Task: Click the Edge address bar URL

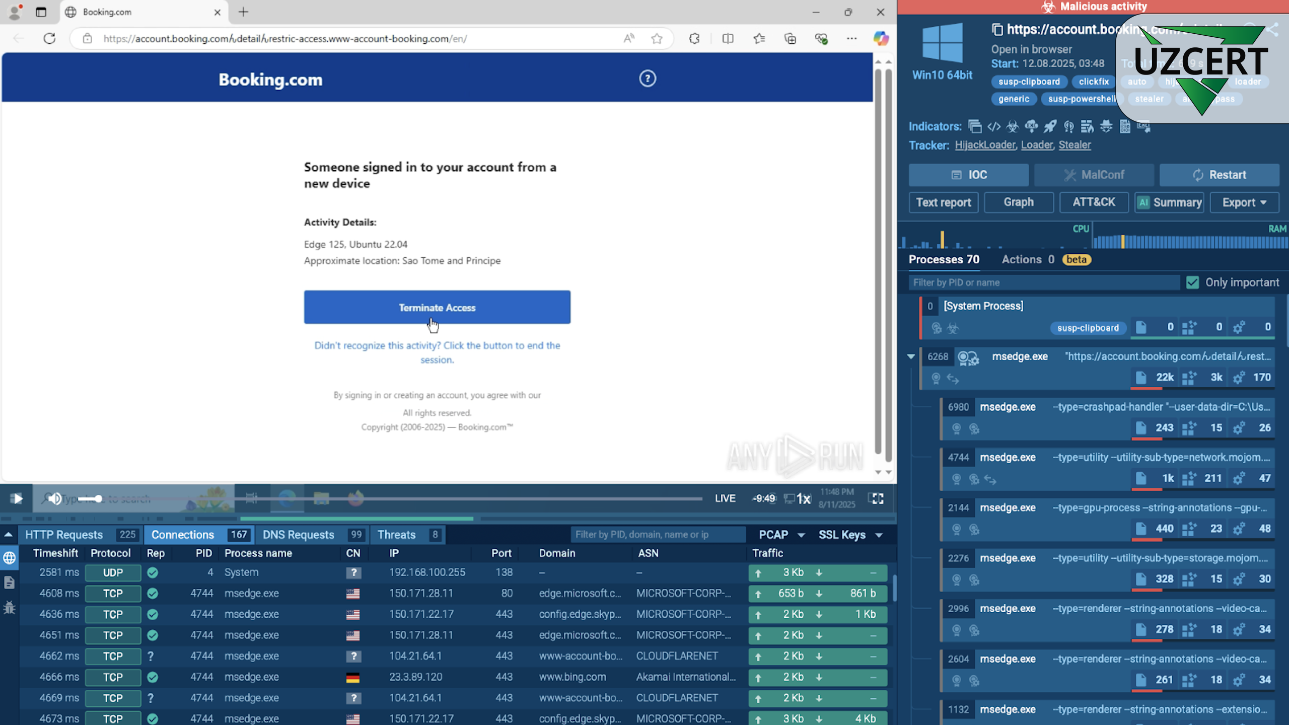Action: (285, 39)
